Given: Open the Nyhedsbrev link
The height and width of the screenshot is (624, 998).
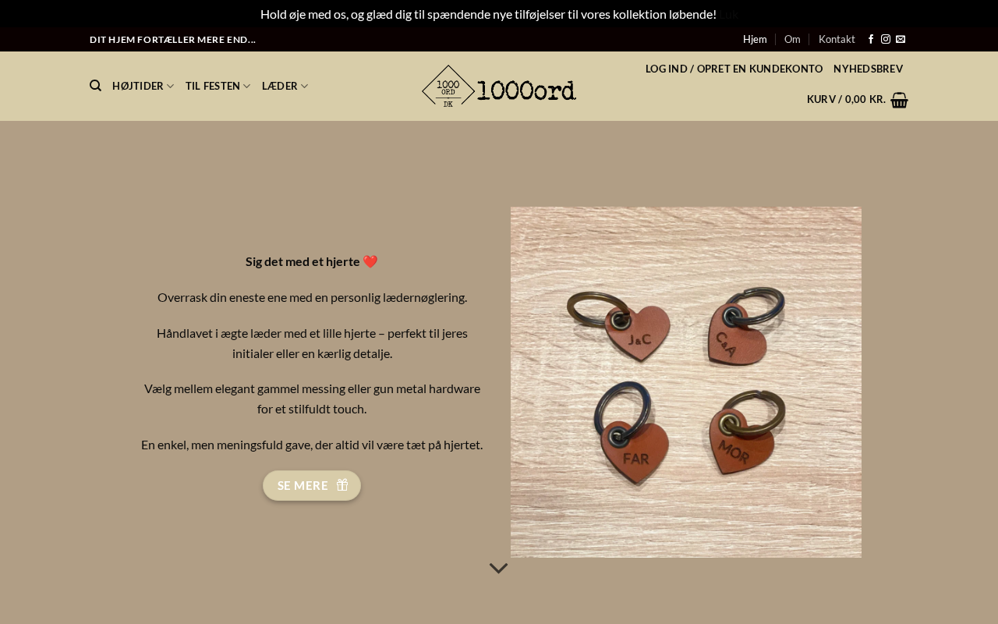Looking at the screenshot, I should pyautogui.click(x=868, y=69).
